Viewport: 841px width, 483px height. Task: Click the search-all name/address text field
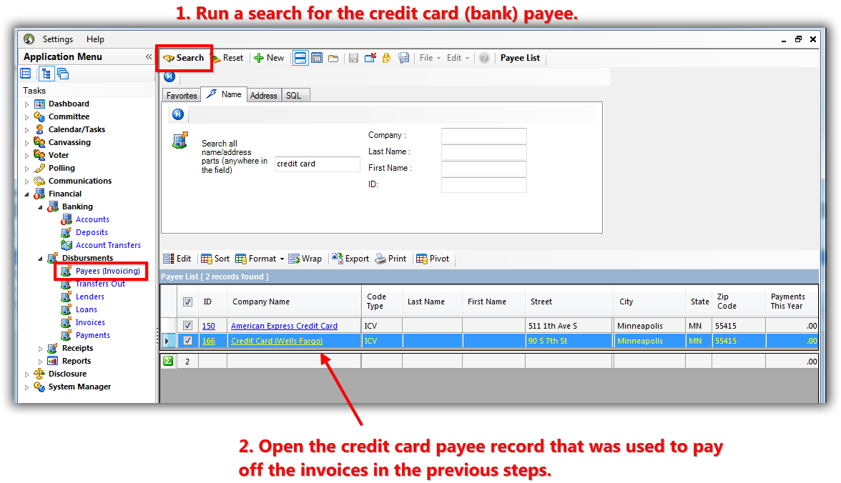coord(317,164)
